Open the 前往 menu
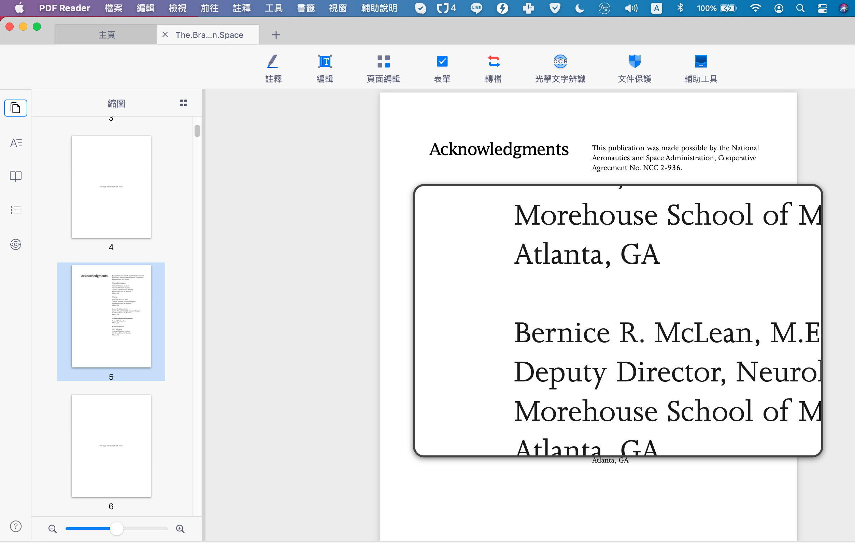855x543 pixels. pos(210,8)
